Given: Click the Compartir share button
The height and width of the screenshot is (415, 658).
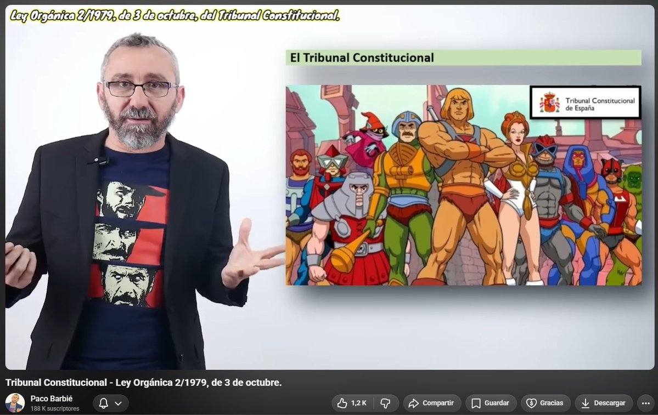Looking at the screenshot, I should 432,403.
